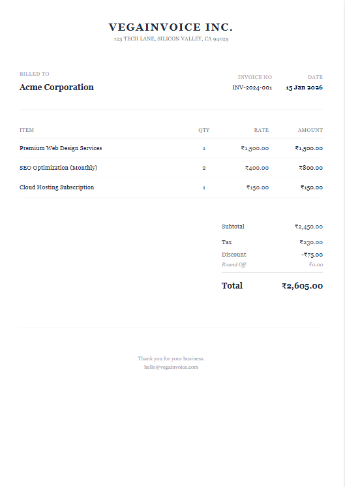This screenshot has height=487, width=345.
Task: Select invoice number 'INV-2024-001'
Action: [x=252, y=87]
